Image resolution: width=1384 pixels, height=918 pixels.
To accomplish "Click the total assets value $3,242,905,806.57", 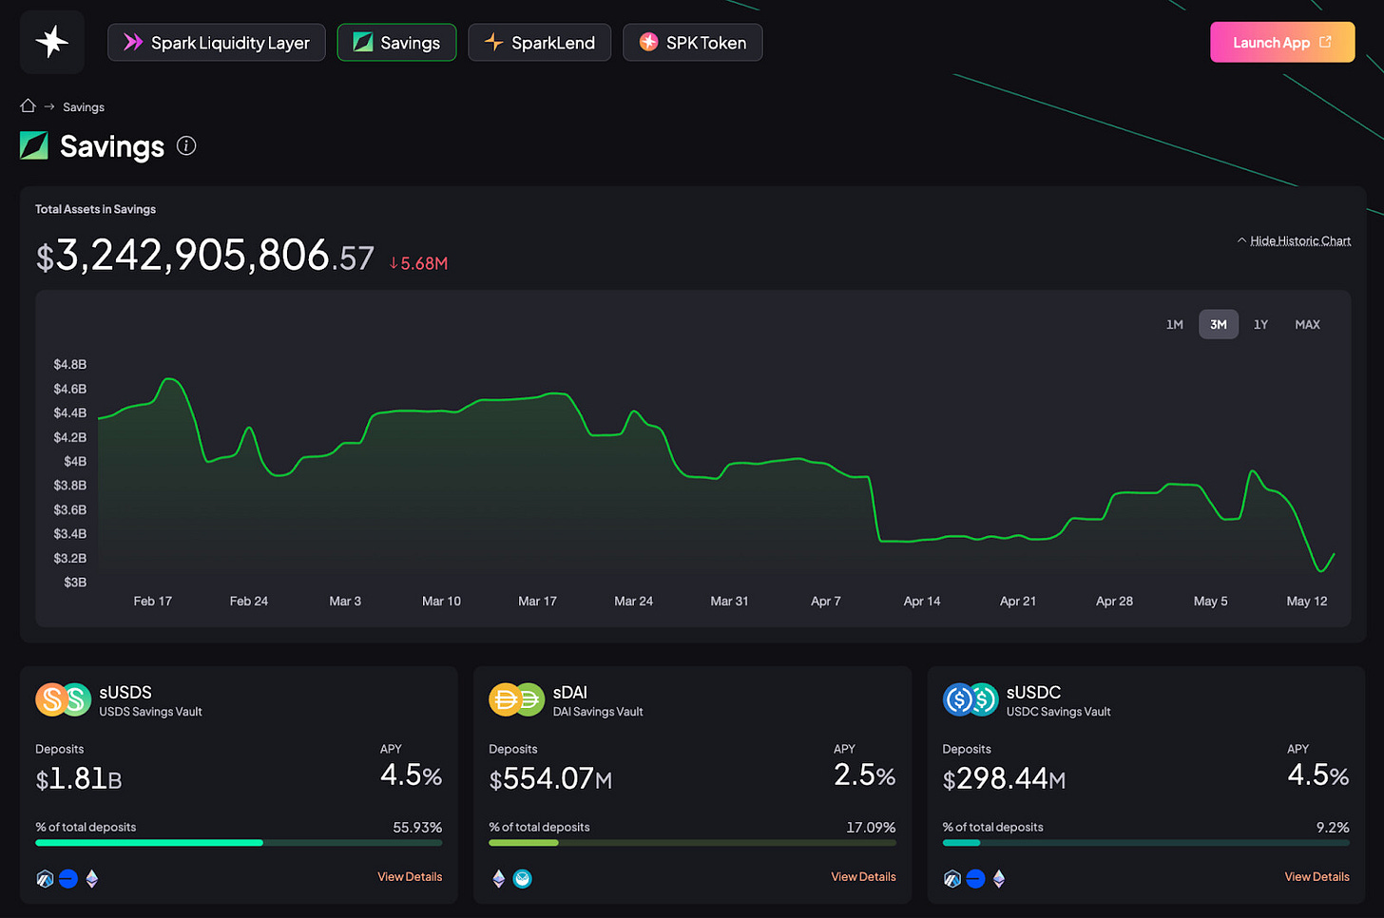I will click(x=205, y=256).
